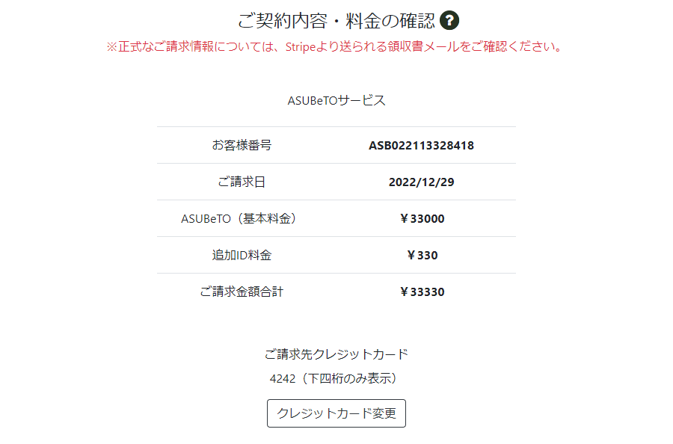Click the ￥330 additional ID fee

[x=422, y=255]
